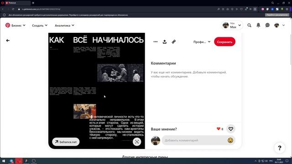Click the address bar URL
Screen dimensions: 292x164
(x=41, y=9)
